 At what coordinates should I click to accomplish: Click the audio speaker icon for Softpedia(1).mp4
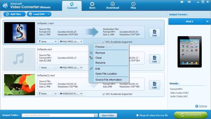point(61,94)
